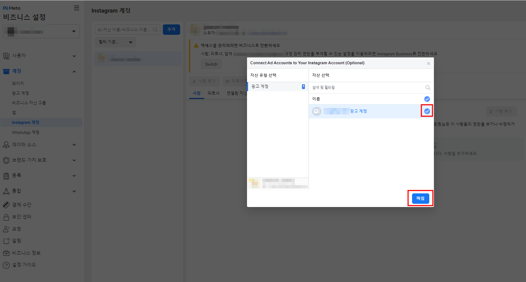
Task: Click the 사용자 sidebar icon
Action: [6, 56]
